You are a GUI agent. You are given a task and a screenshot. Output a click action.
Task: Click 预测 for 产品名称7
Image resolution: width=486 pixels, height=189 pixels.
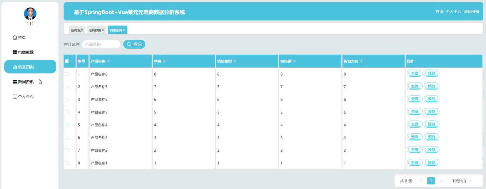pyautogui.click(x=431, y=86)
